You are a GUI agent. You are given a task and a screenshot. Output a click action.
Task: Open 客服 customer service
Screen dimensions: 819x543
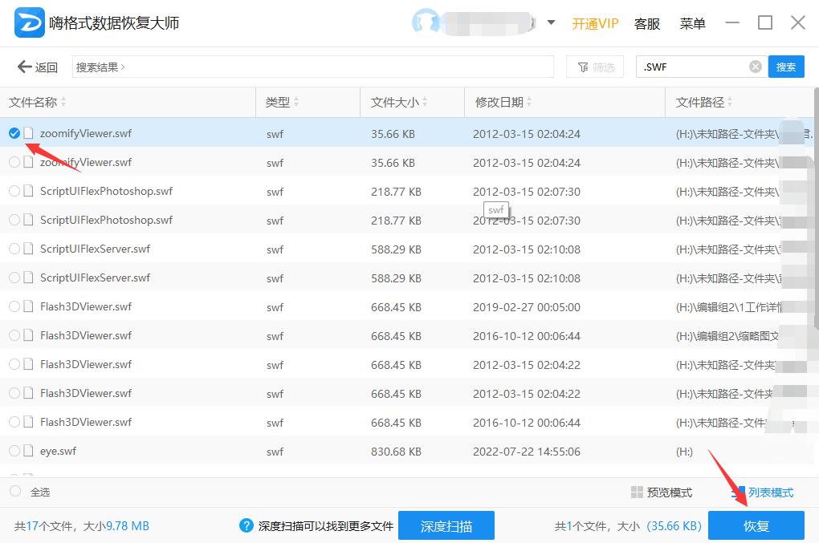click(x=647, y=24)
